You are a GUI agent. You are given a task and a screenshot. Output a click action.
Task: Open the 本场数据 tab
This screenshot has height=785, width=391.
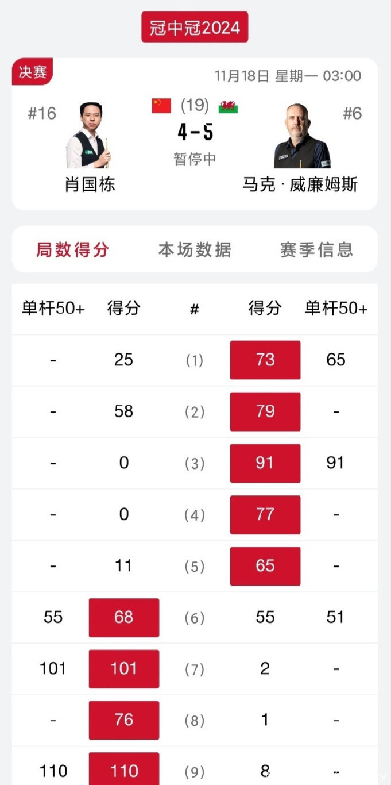[195, 249]
